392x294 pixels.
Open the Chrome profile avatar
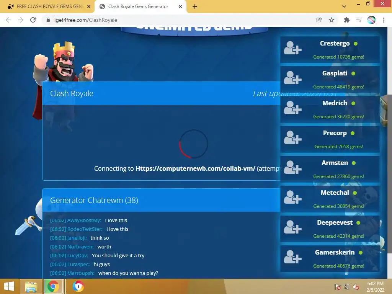pos(371,20)
